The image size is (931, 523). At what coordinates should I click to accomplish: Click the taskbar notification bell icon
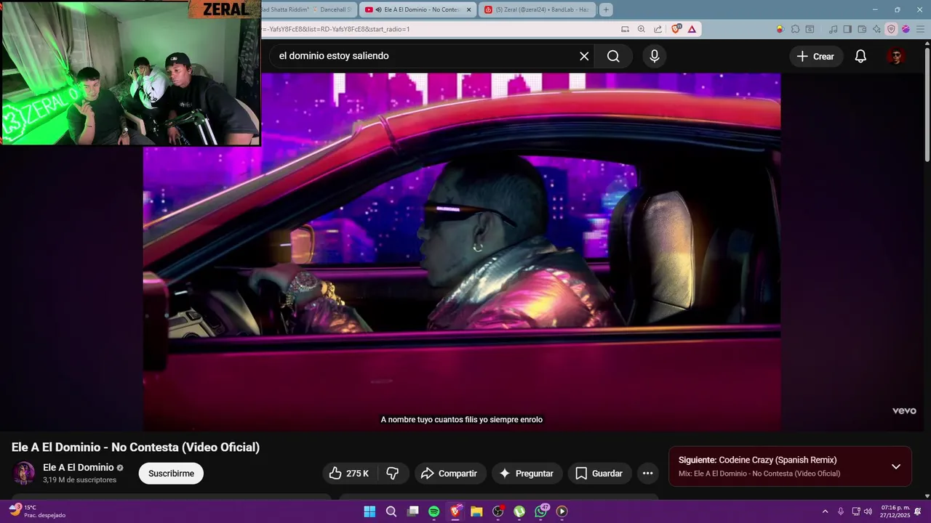(x=919, y=511)
